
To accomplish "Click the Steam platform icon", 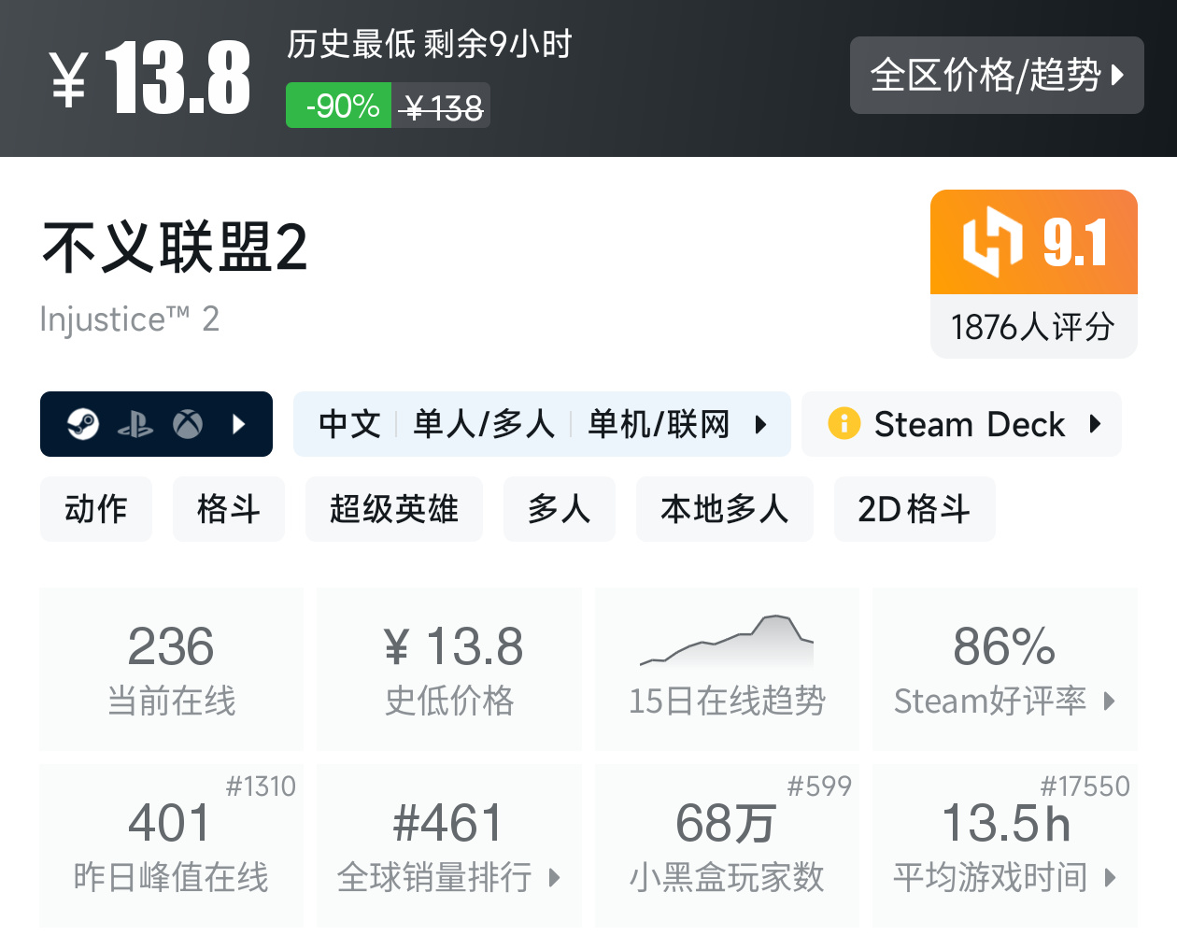I will [x=83, y=424].
